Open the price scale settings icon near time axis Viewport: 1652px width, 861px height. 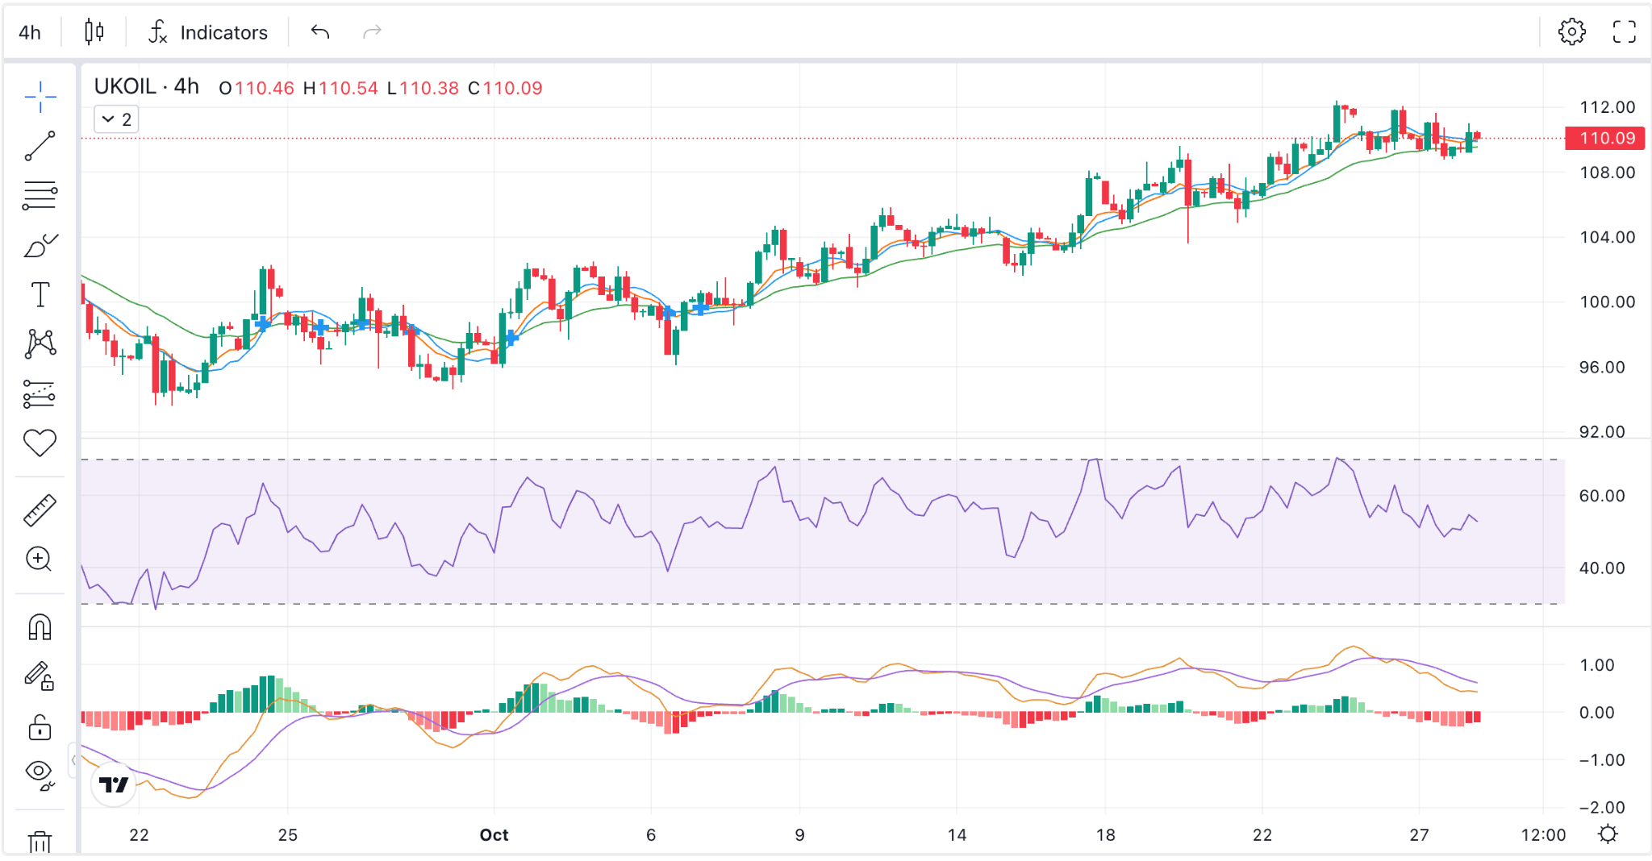pos(1608,834)
